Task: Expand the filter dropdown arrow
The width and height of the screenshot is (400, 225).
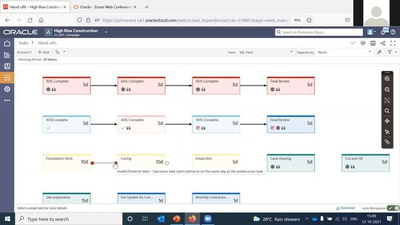Action: 396,52
